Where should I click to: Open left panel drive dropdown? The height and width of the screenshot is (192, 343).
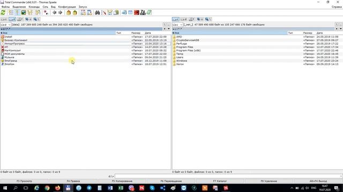tap(5, 25)
